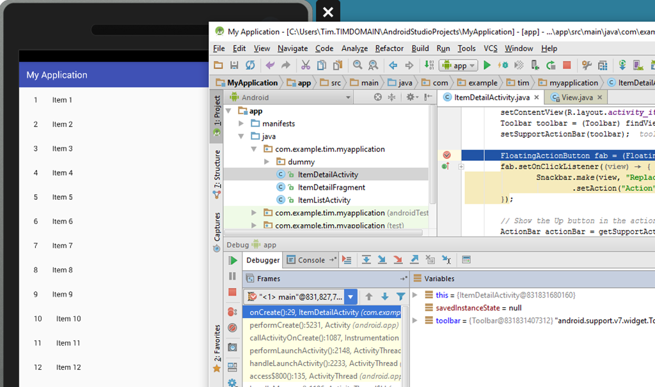Select ItemListActivity in project tree
This screenshot has height=387, width=655.
tap(324, 200)
